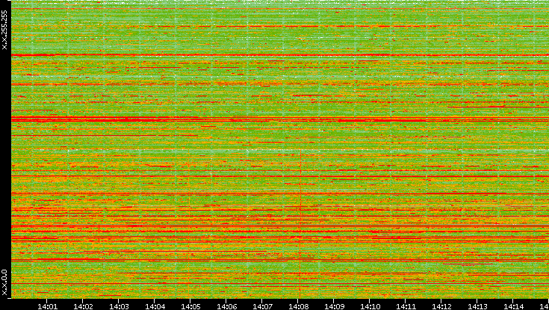Image resolution: width=549 pixels, height=310 pixels.
Task: Click the 14:06 time axis label
Action: 226,306
